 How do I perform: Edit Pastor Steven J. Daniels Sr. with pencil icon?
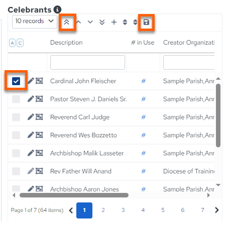[31, 99]
